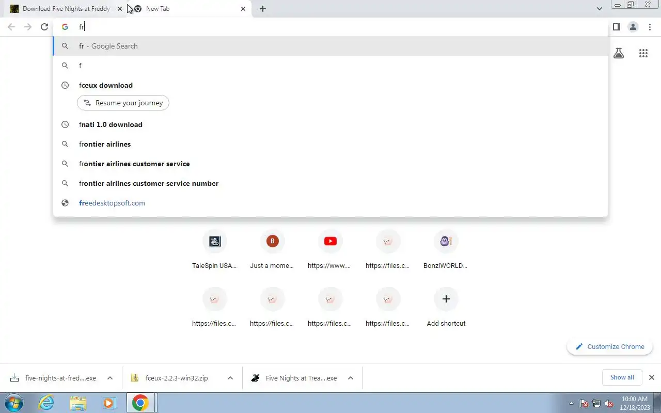Image resolution: width=661 pixels, height=413 pixels.
Task: Click the browser Back arrow
Action: tap(11, 27)
